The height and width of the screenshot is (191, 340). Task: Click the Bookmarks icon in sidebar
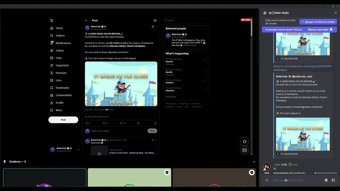coord(52,88)
